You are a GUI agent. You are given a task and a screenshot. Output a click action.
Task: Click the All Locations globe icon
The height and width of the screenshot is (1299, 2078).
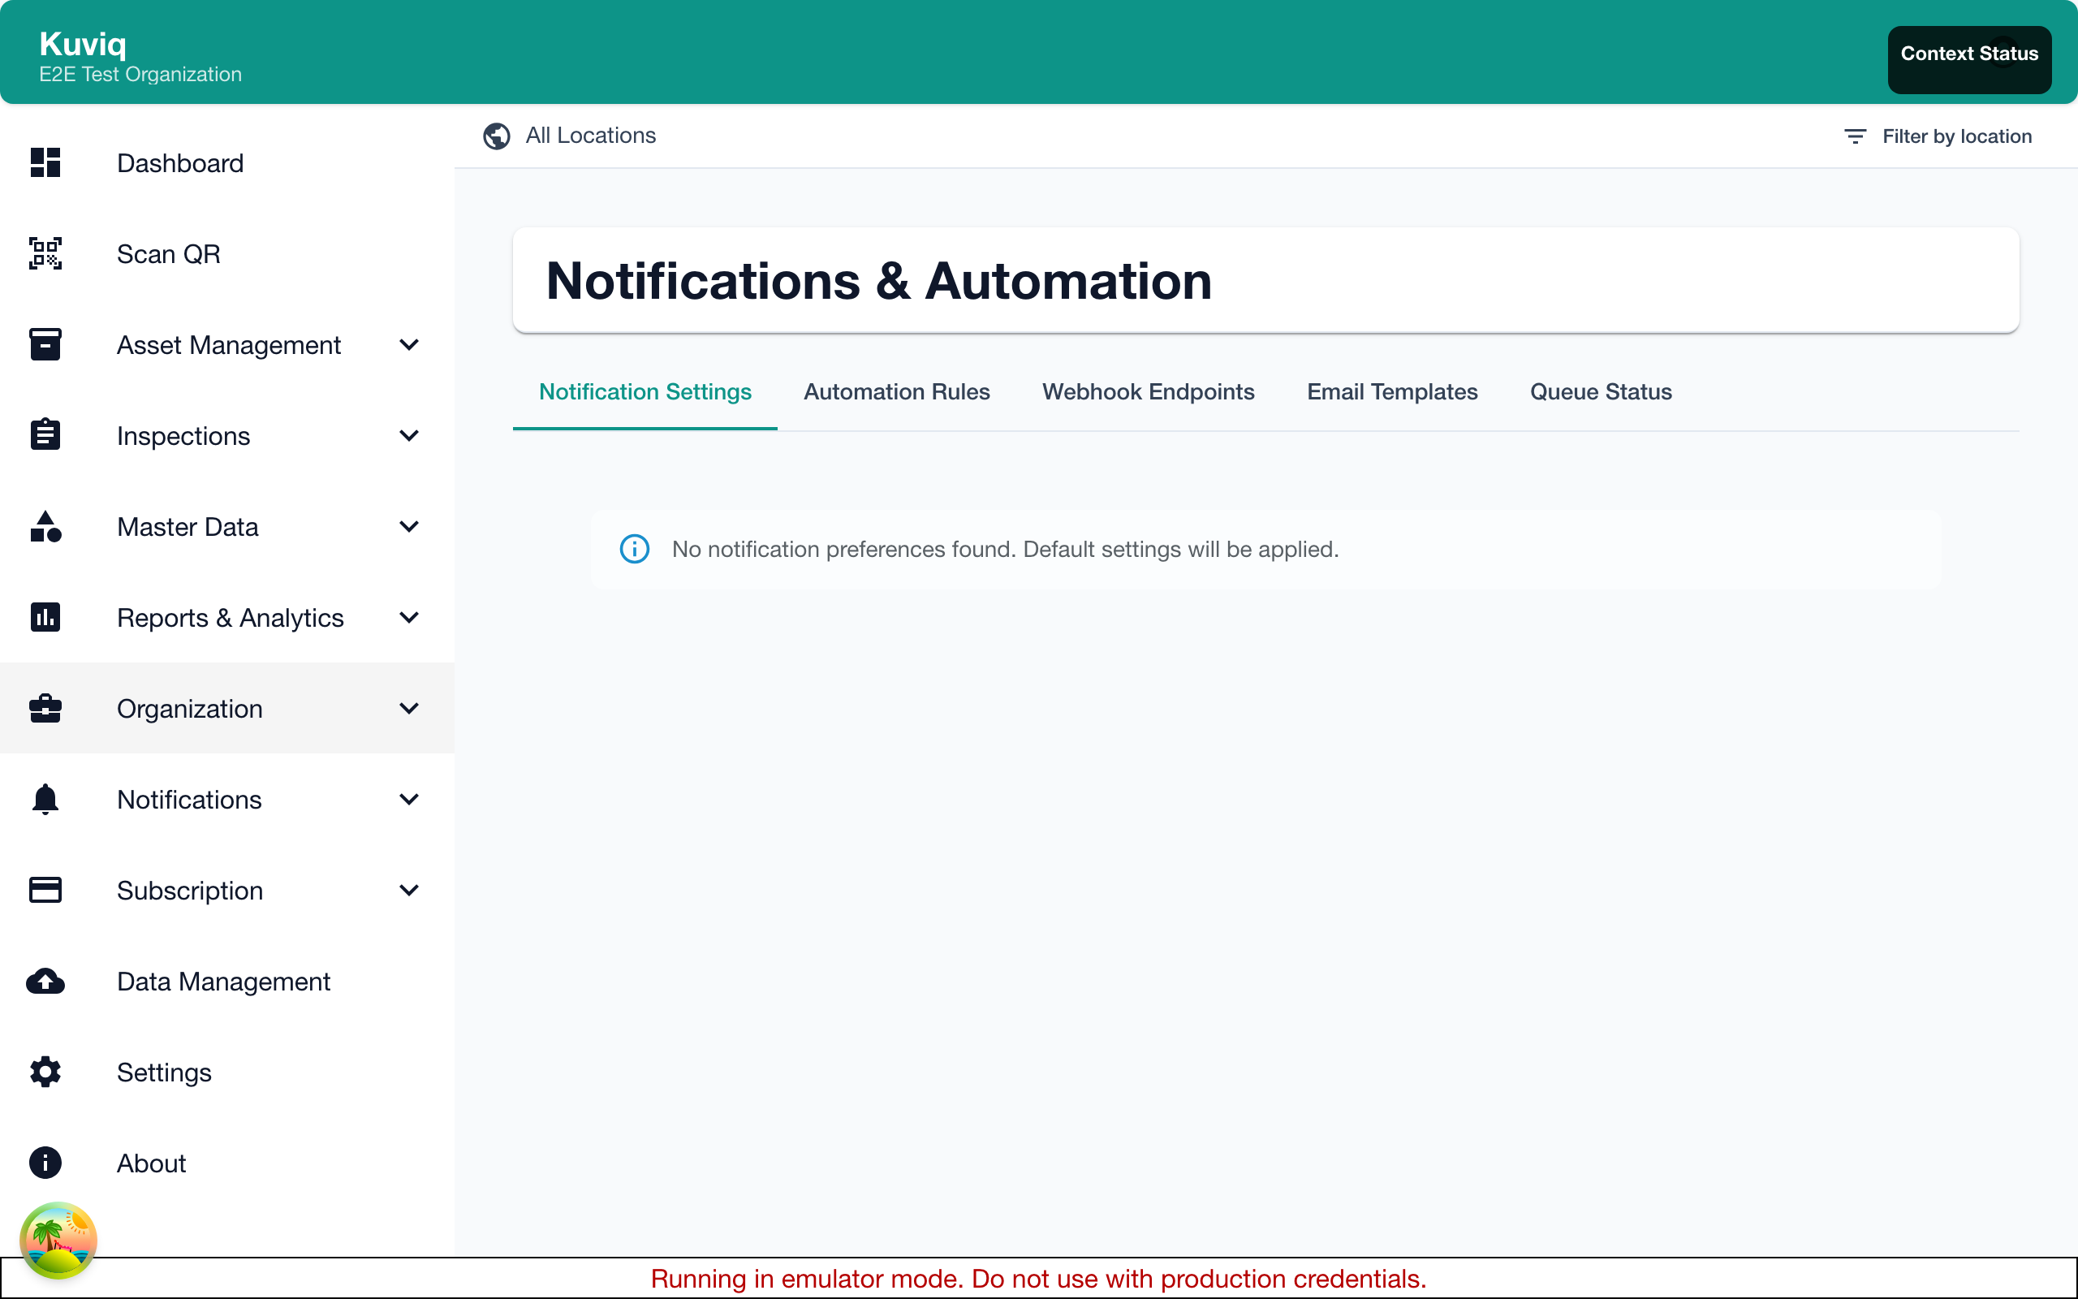[496, 136]
